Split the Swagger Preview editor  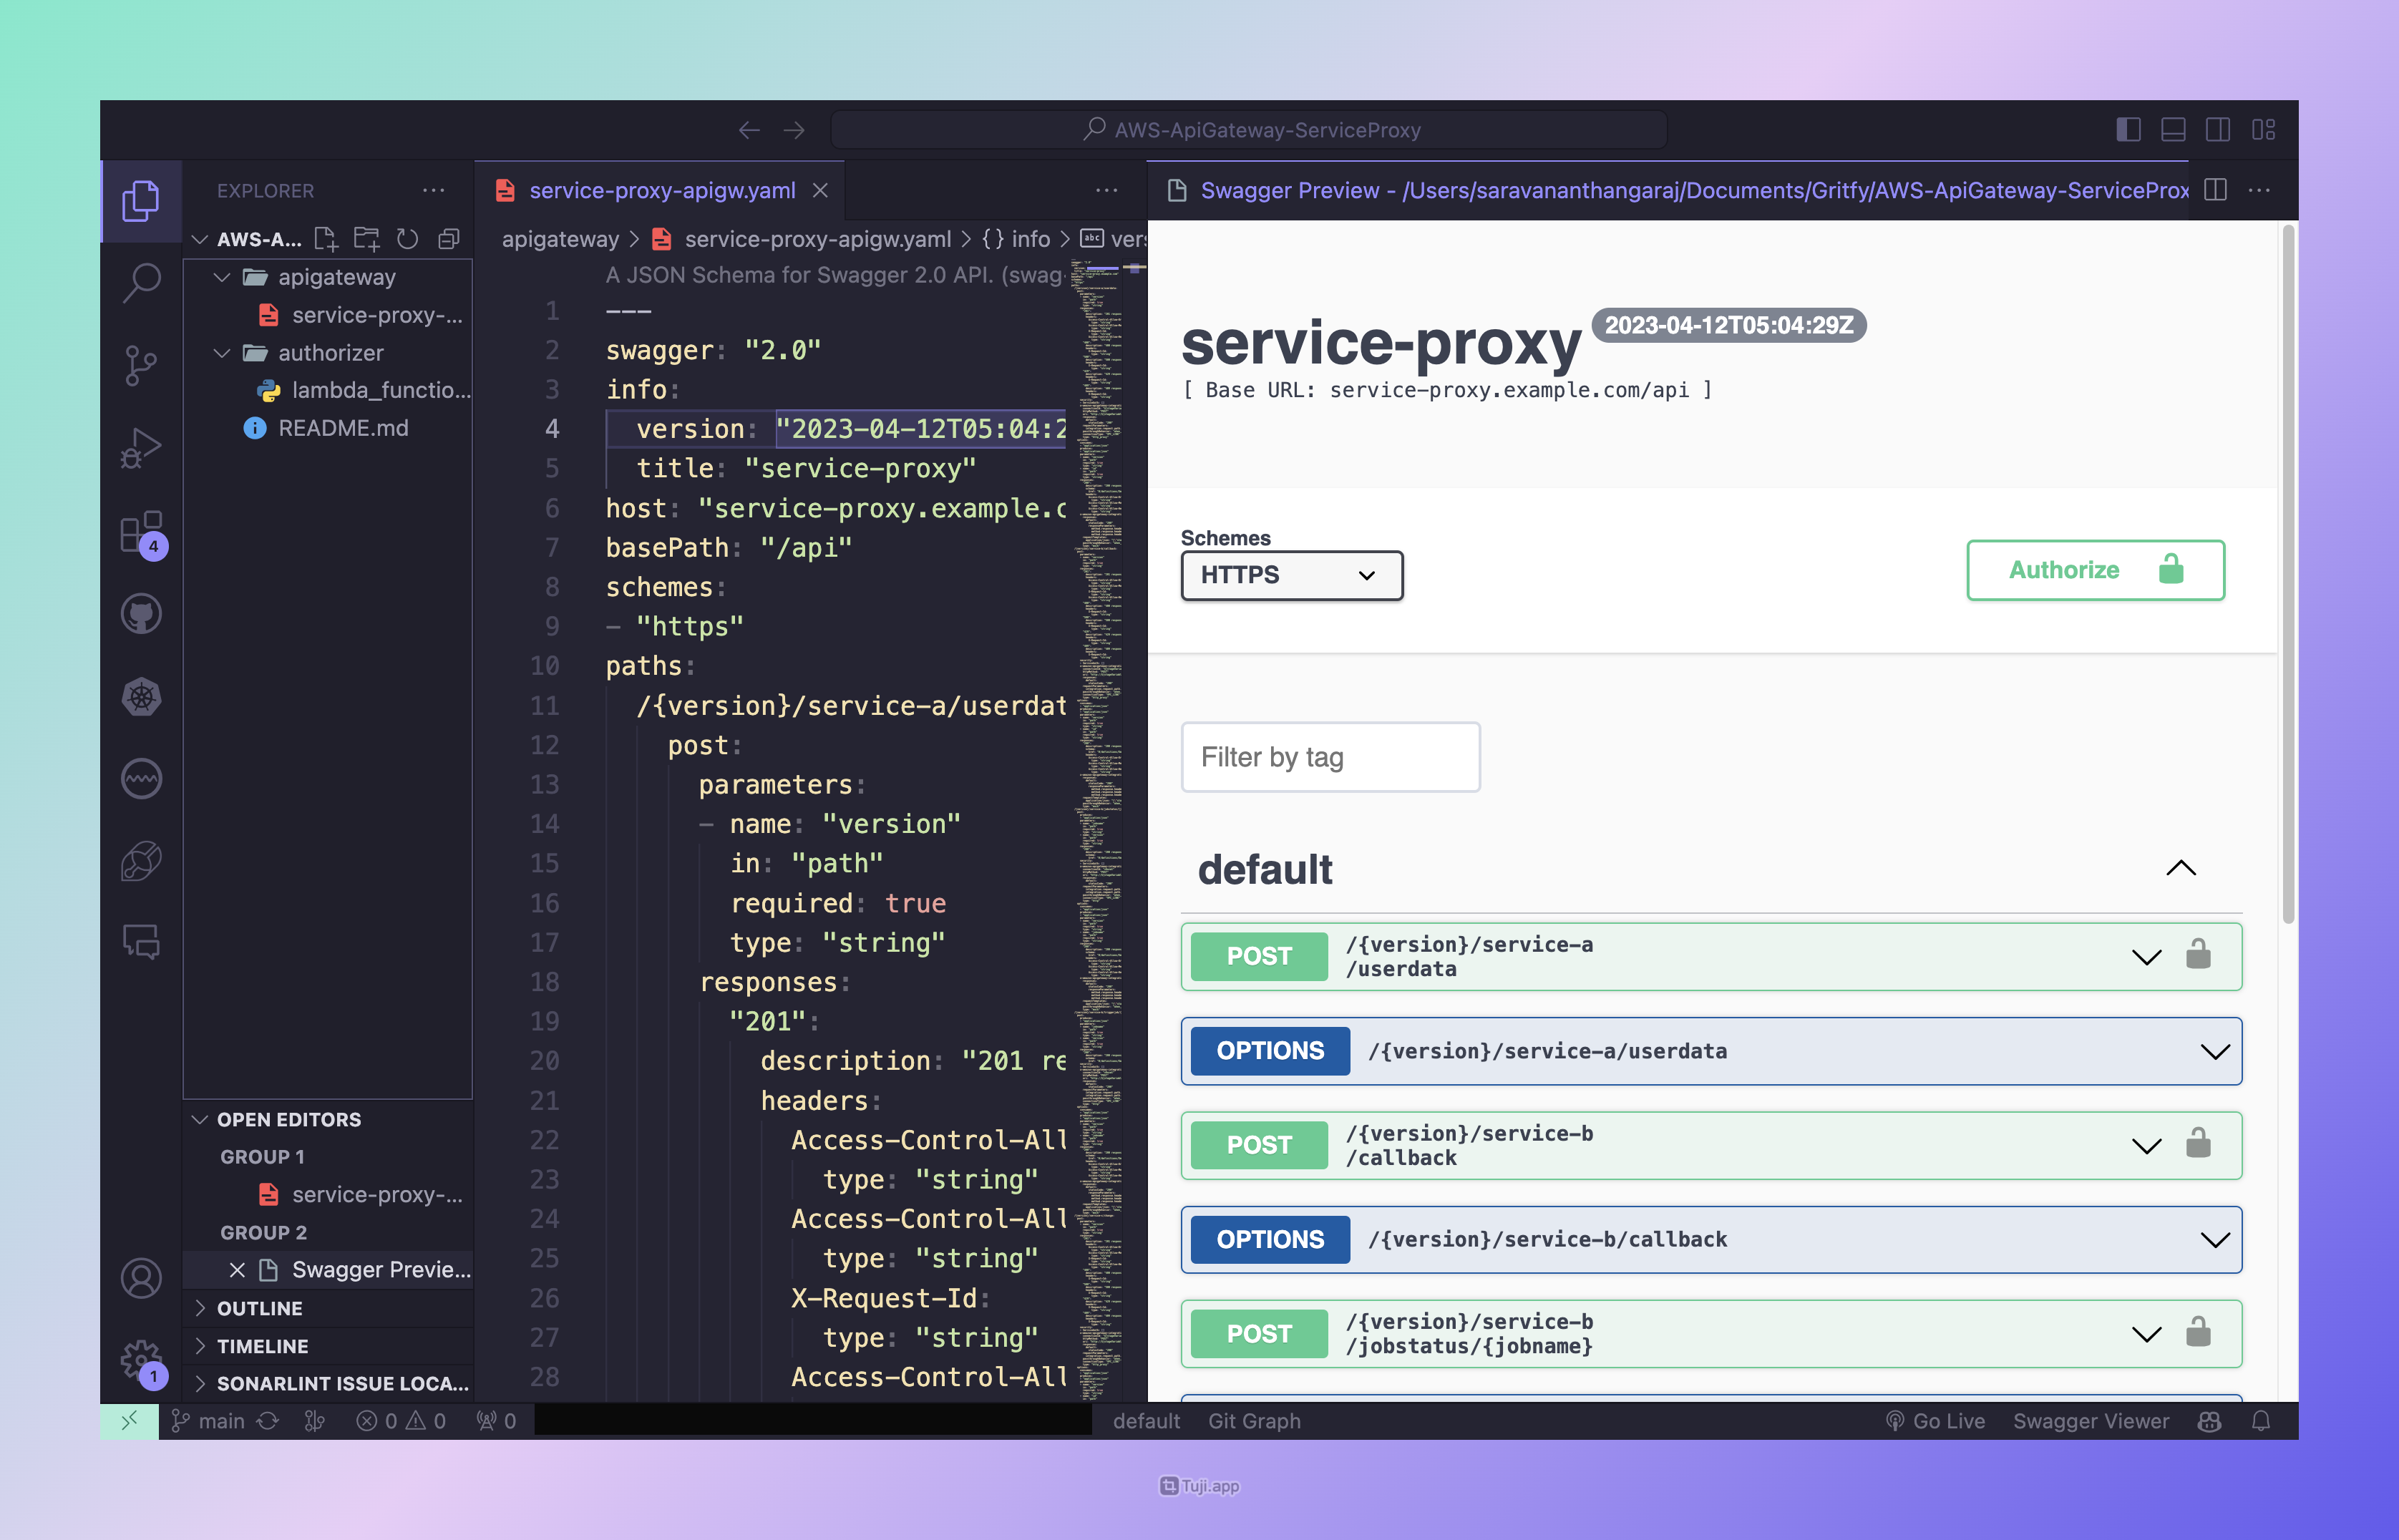[x=2215, y=190]
